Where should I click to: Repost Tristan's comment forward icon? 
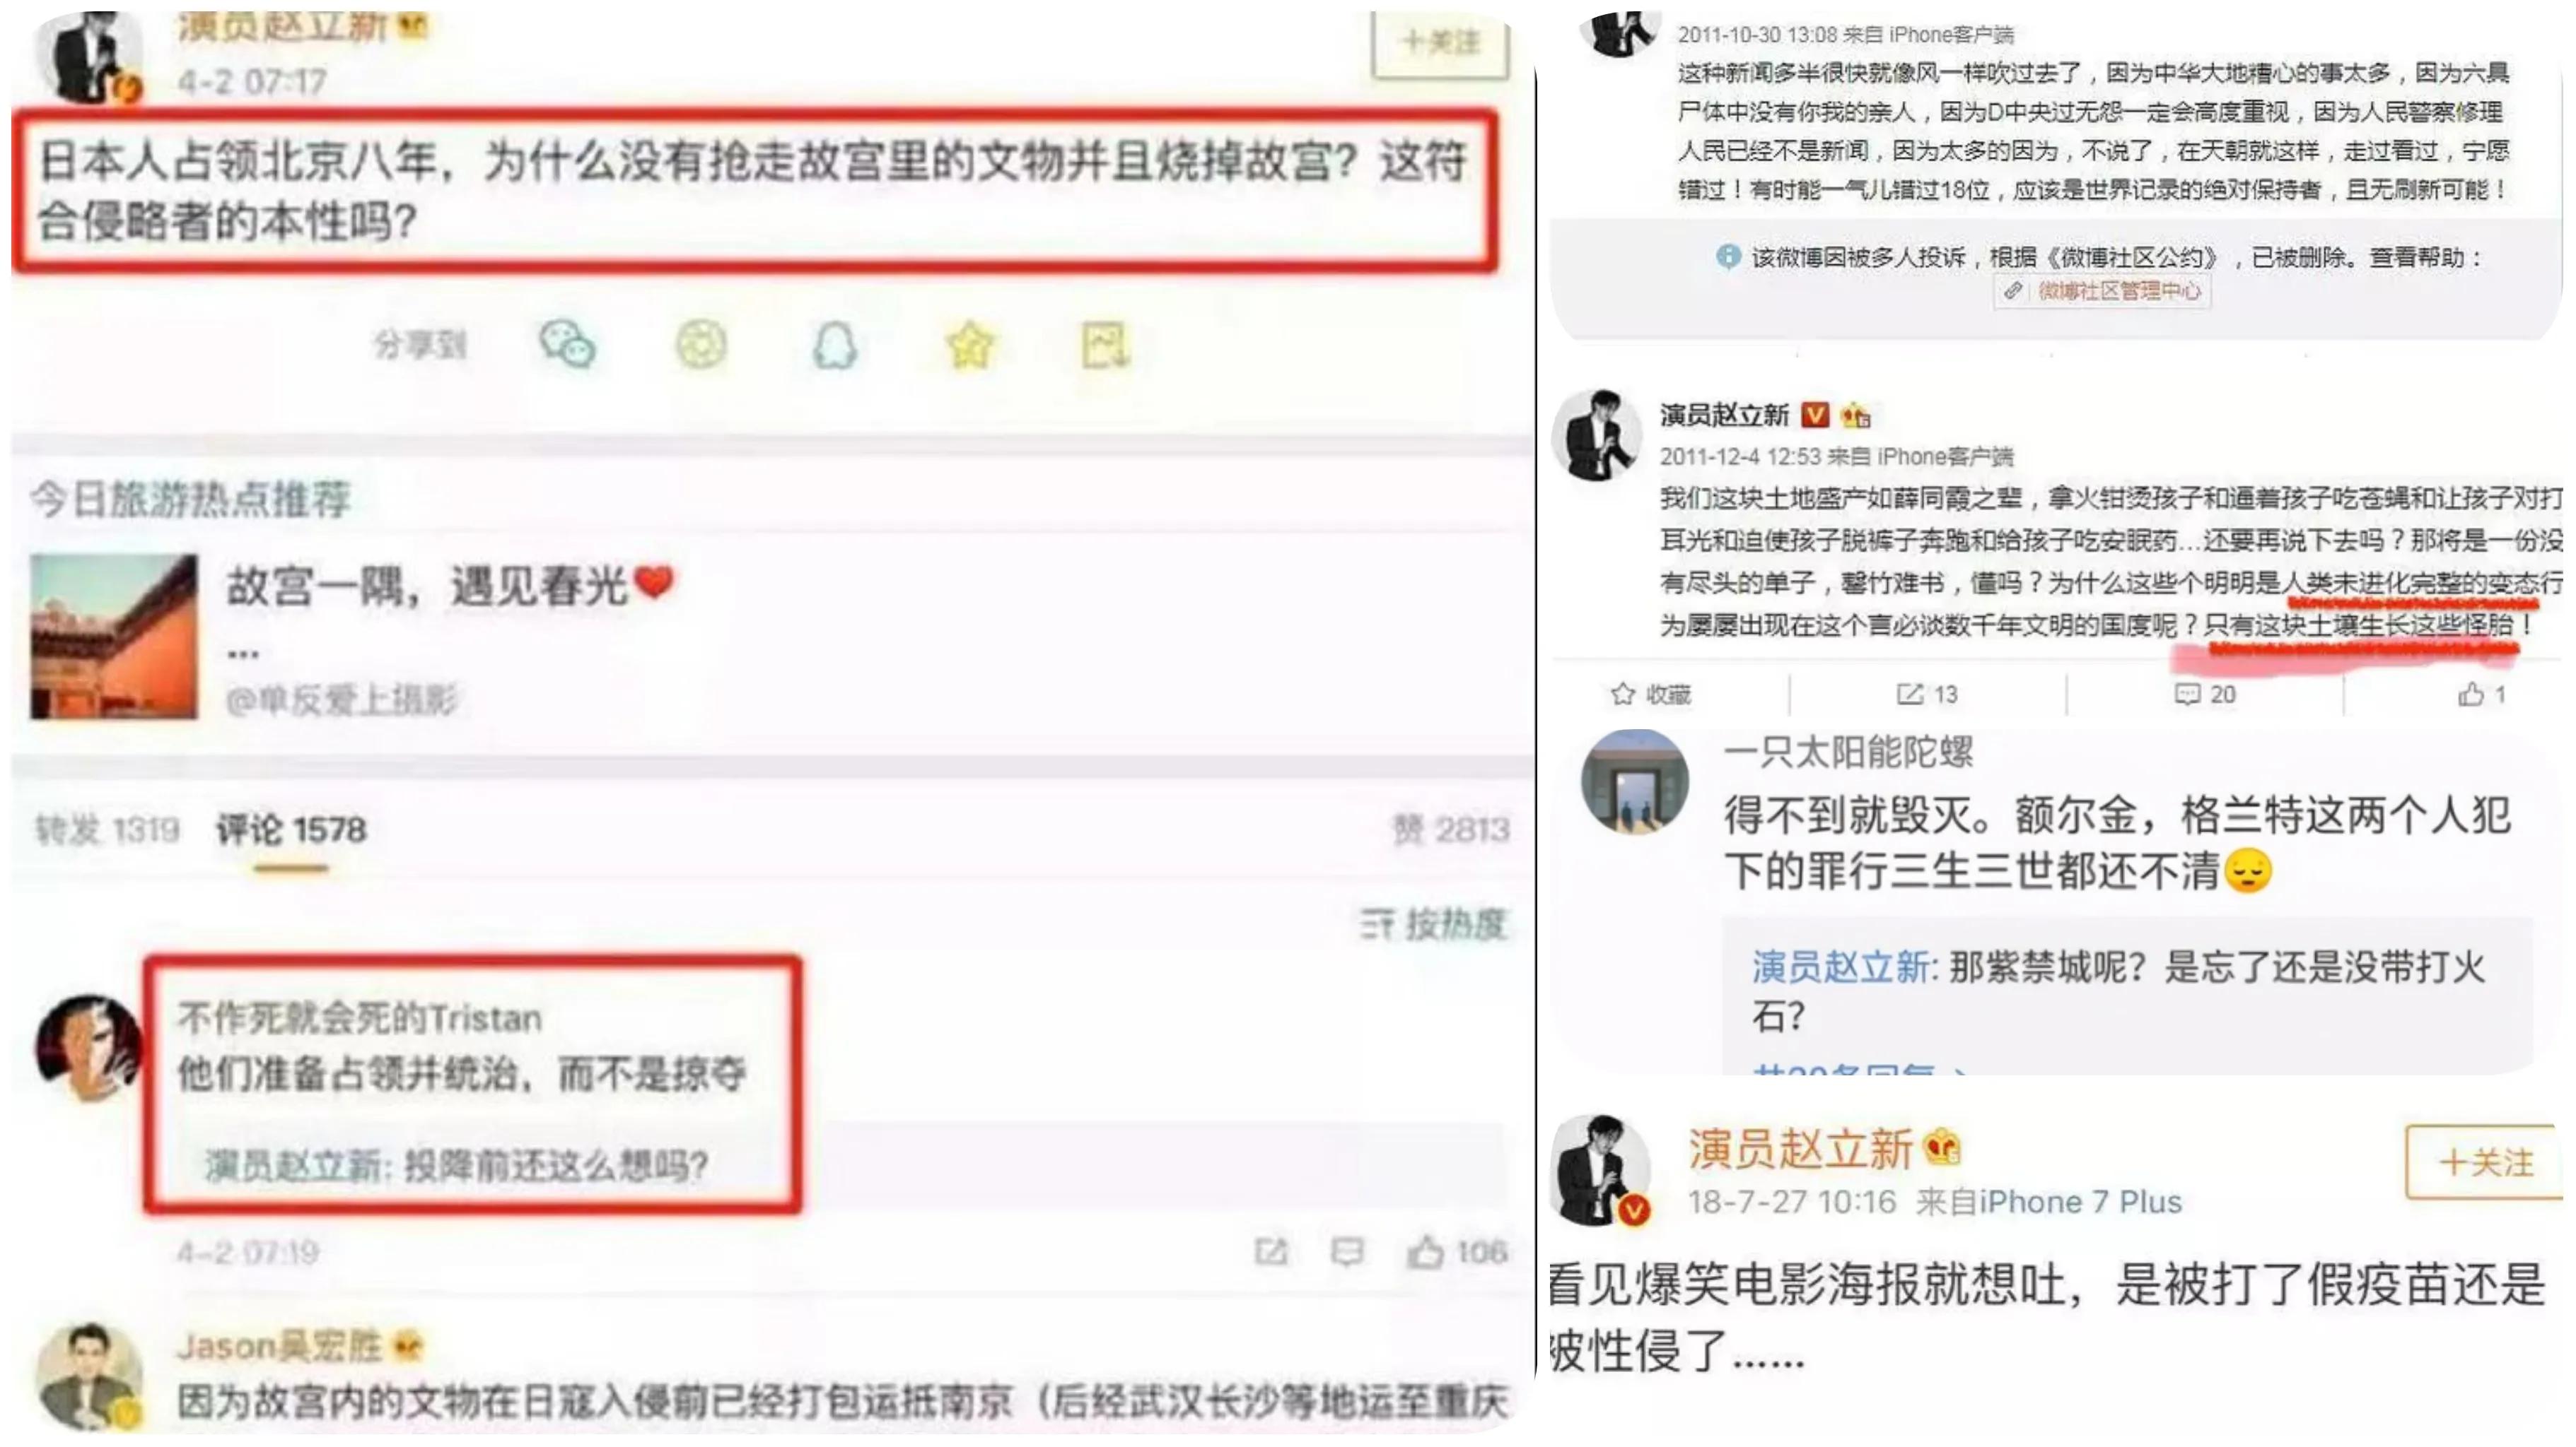point(1271,1251)
